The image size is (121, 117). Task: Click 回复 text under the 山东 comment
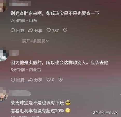tap(20, 31)
